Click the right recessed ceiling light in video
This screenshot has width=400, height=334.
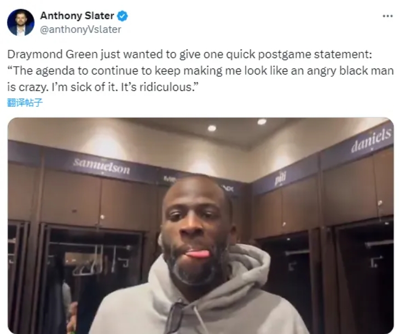[262, 122]
